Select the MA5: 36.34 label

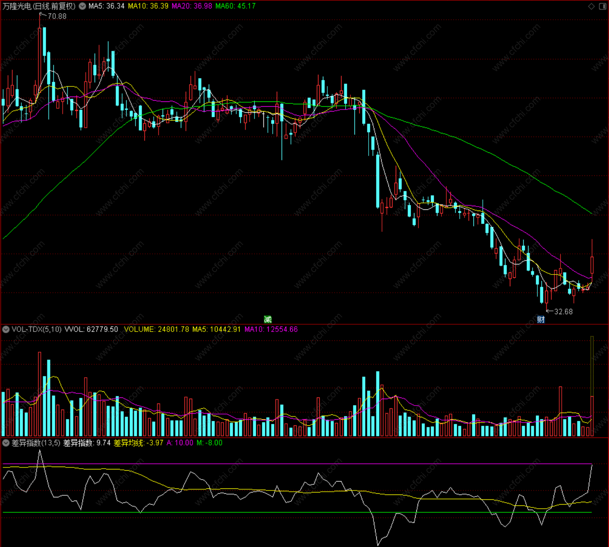(x=106, y=6)
